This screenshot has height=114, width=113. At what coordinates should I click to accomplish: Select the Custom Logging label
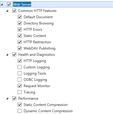coord(37,67)
